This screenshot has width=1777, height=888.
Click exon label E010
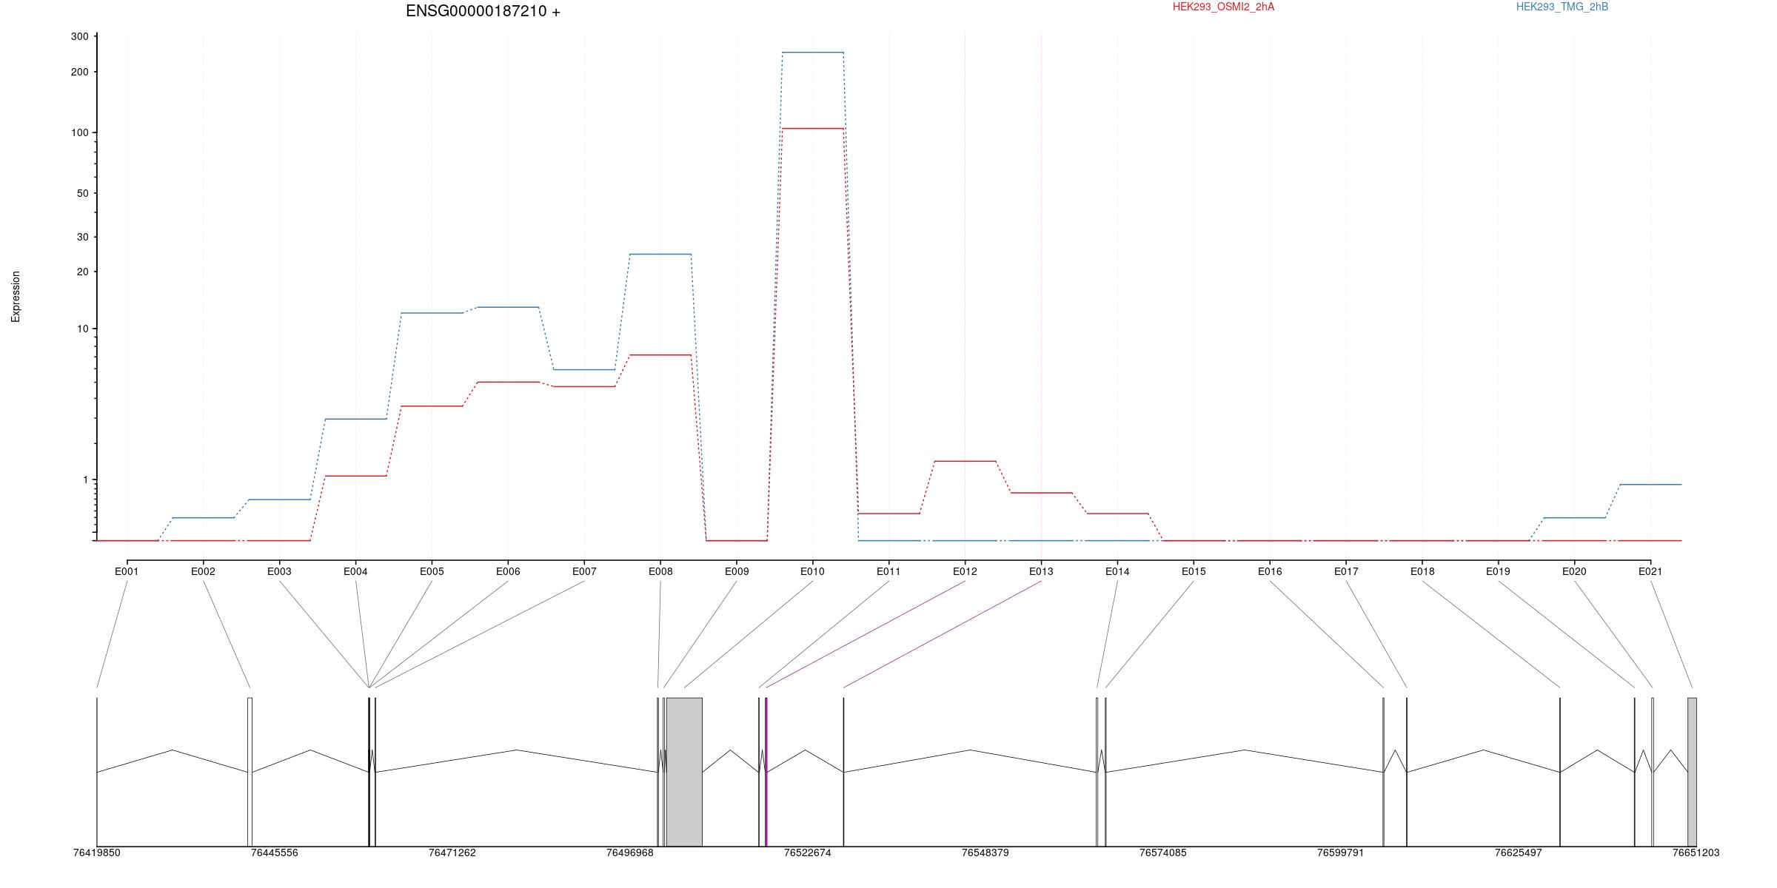[x=812, y=571]
